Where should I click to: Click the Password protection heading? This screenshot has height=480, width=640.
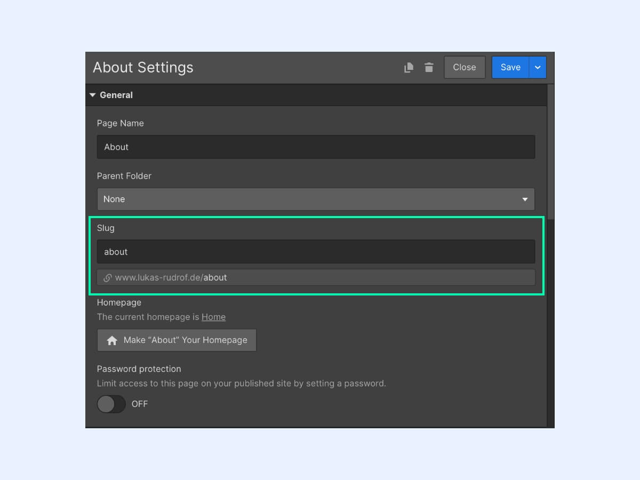(x=139, y=369)
